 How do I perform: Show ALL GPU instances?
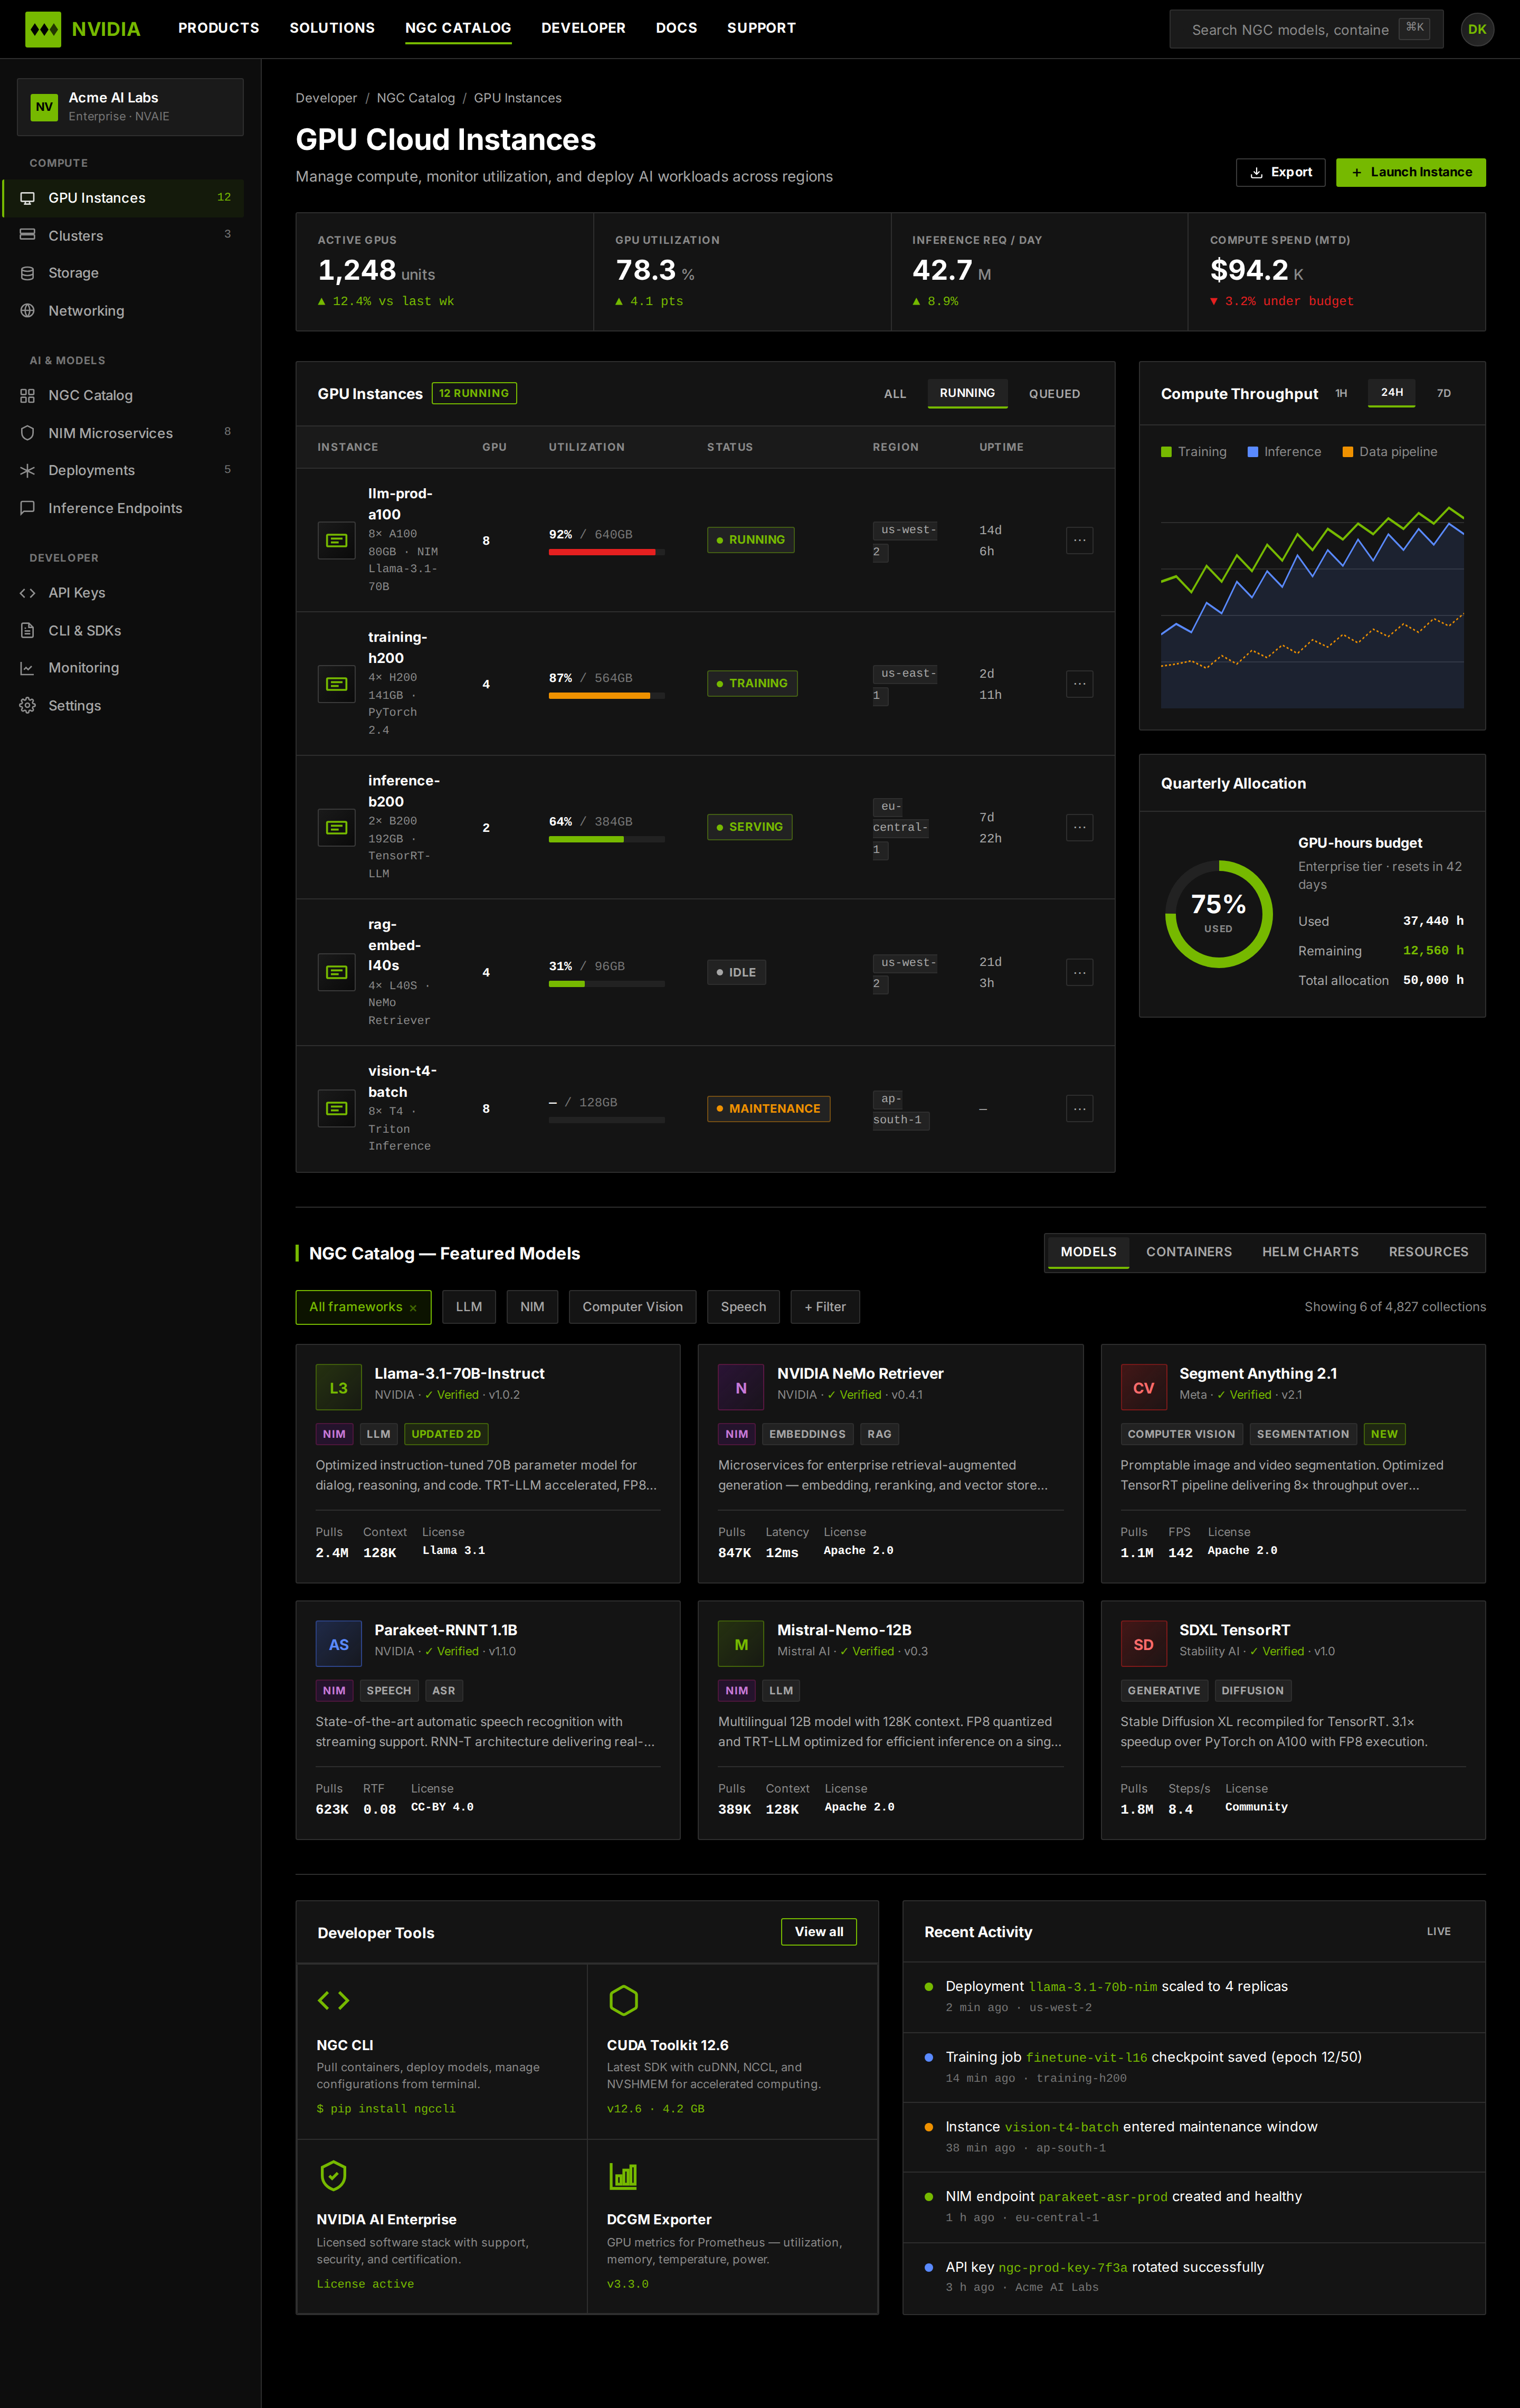[x=895, y=394]
